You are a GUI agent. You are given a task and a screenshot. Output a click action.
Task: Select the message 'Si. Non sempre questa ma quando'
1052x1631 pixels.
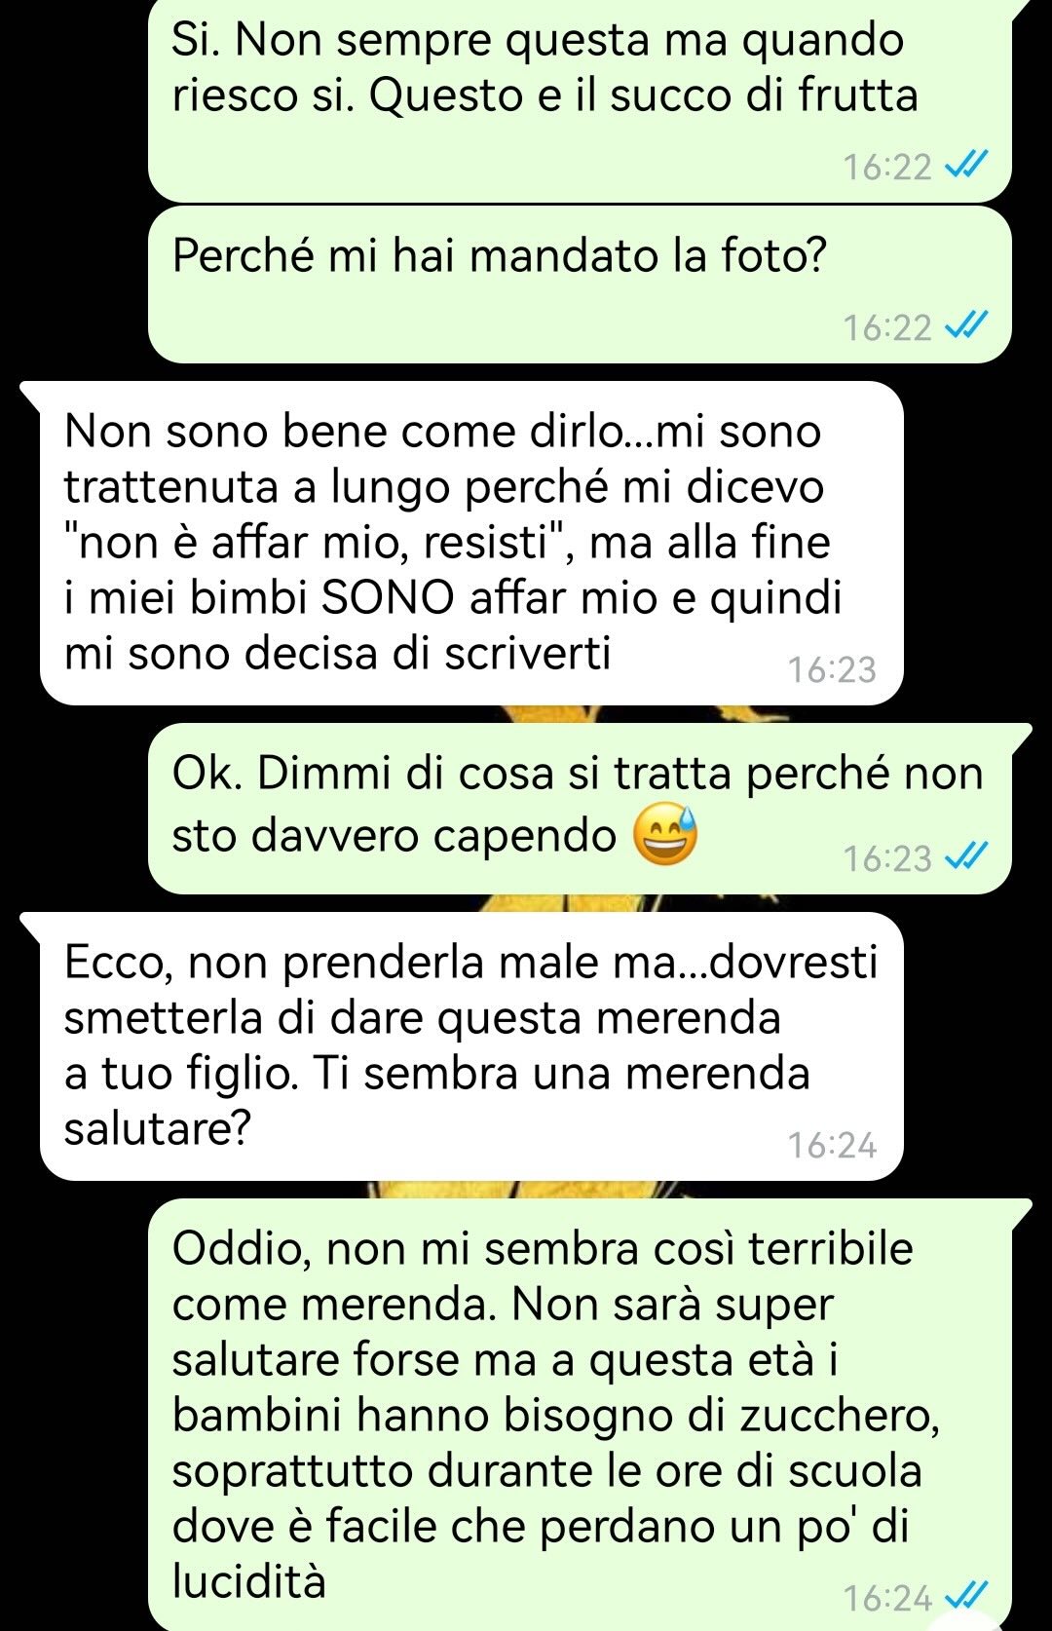point(580,100)
